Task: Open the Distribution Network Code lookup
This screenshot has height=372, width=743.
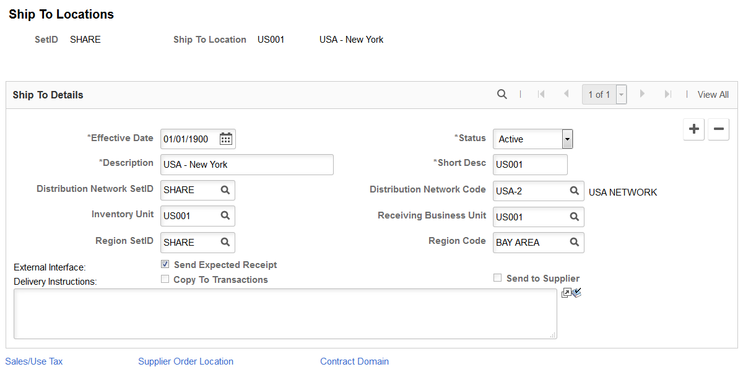Action: point(575,191)
